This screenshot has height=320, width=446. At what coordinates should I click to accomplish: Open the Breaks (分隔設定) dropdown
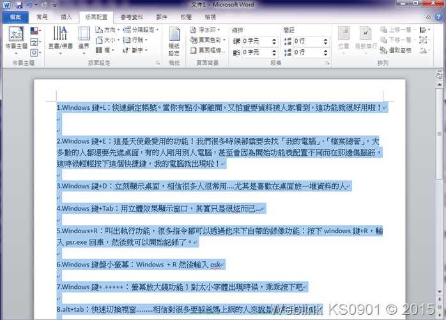click(x=141, y=30)
